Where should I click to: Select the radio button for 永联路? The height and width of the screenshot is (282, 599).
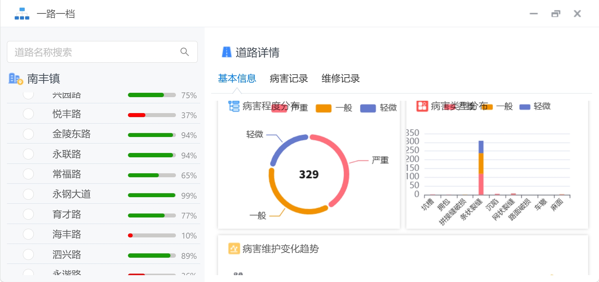(28, 154)
